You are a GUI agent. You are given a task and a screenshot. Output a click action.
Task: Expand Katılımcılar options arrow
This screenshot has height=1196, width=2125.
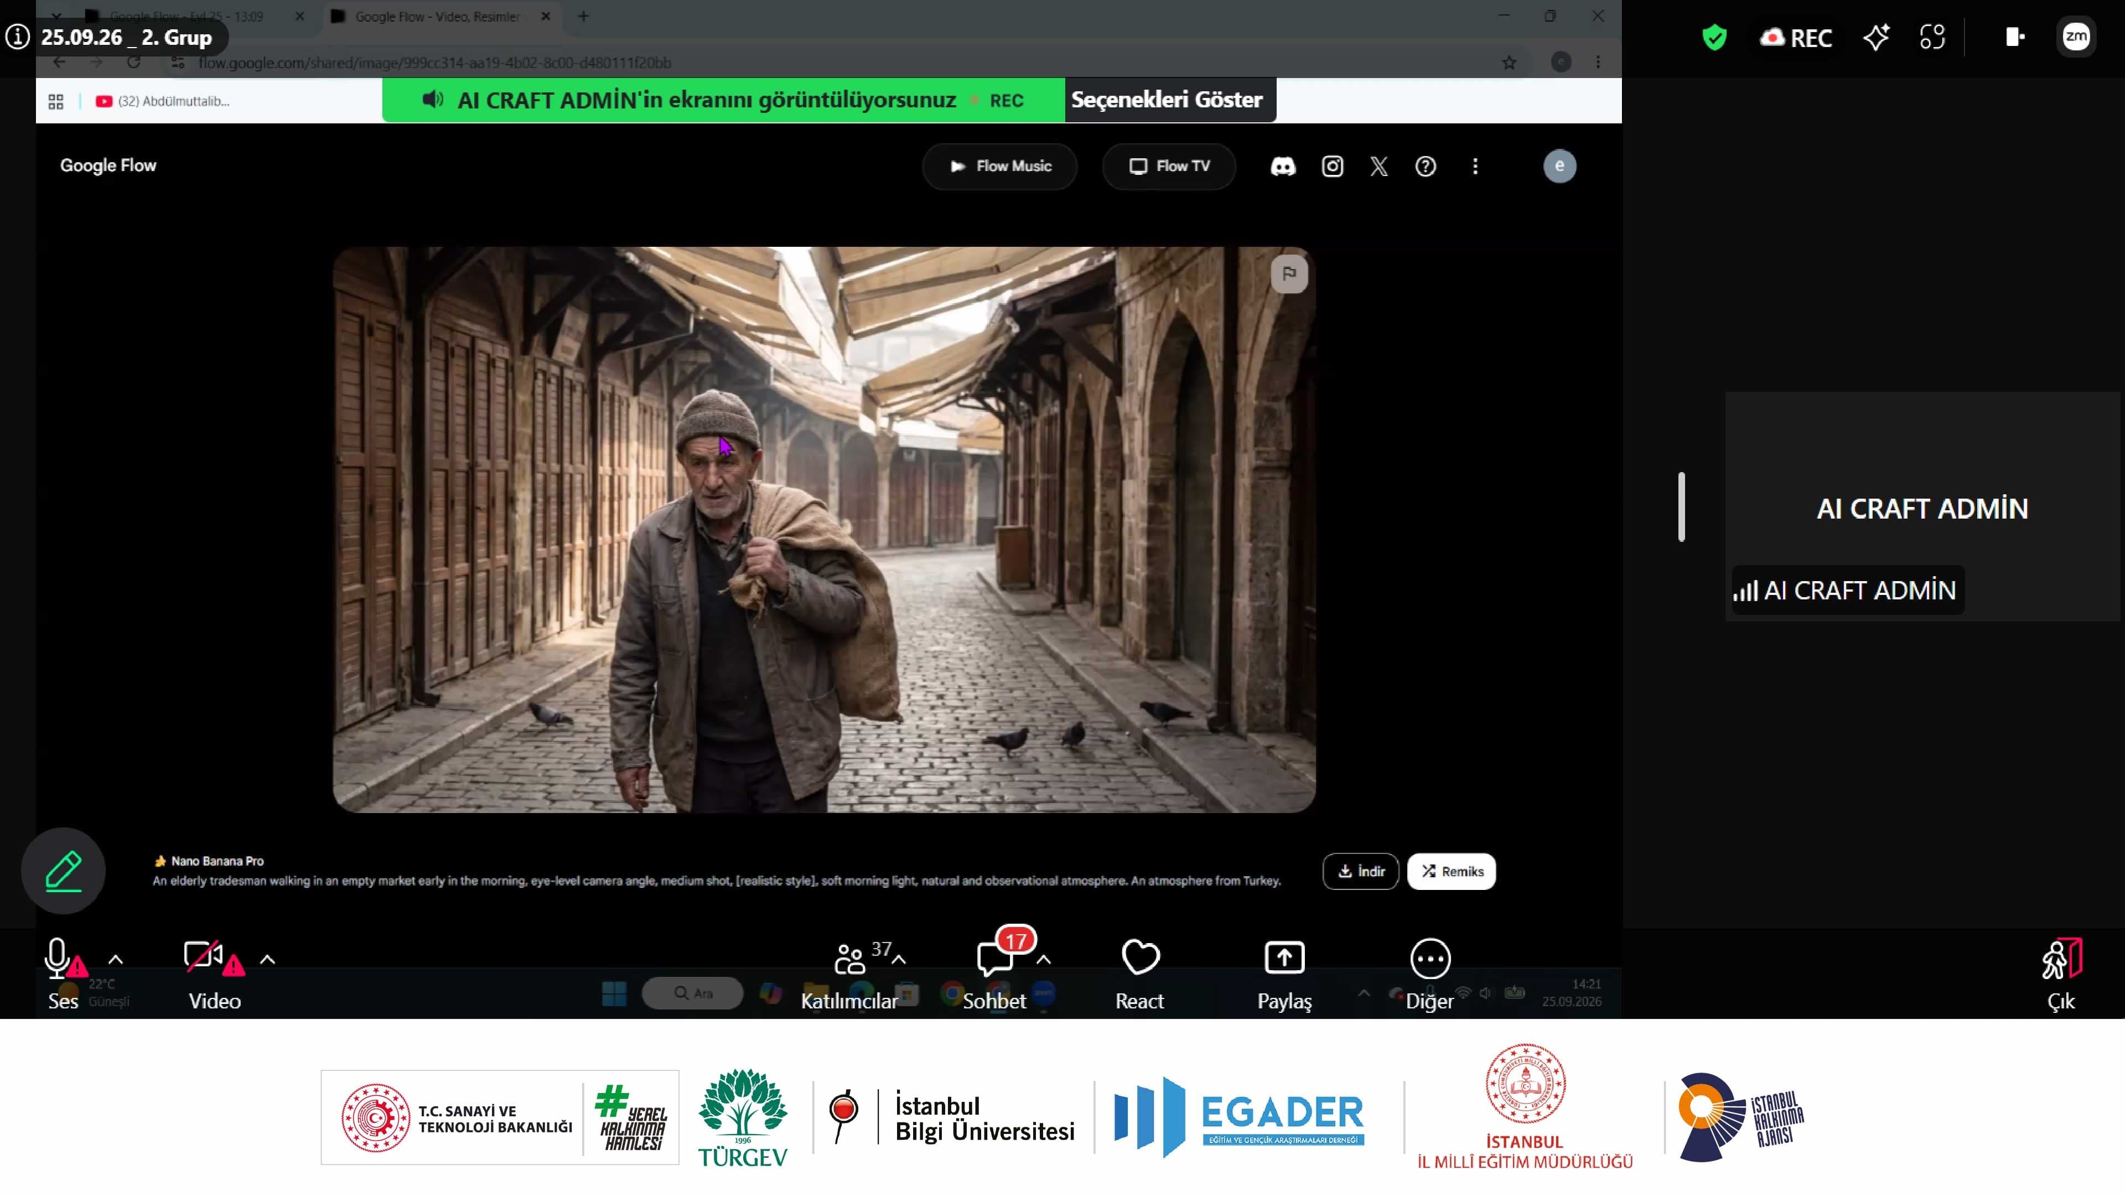pyautogui.click(x=899, y=959)
